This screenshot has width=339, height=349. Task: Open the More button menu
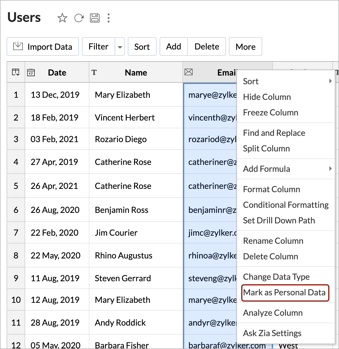click(x=245, y=46)
